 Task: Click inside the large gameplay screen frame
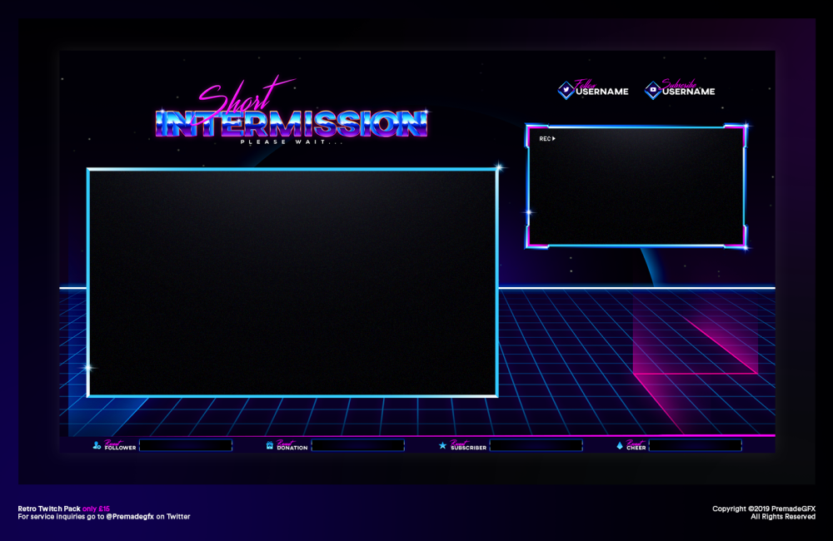tap(292, 283)
